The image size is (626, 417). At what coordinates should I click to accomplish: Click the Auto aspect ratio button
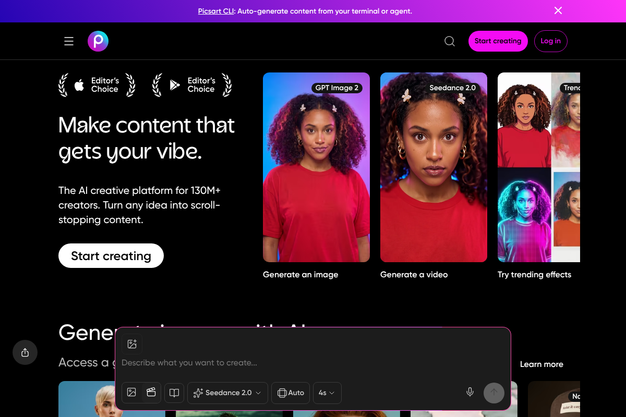click(x=291, y=393)
